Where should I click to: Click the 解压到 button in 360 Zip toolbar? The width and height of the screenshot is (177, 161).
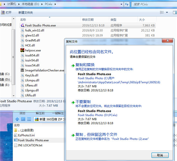pyautogui.click(x=40, y=113)
